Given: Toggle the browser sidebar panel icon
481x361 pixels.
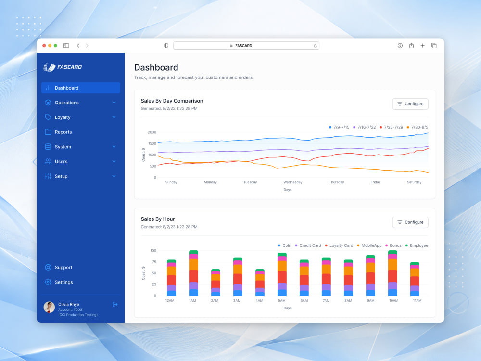Looking at the screenshot, I should tap(66, 45).
